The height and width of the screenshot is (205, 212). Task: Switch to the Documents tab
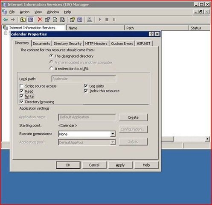[x=41, y=44]
